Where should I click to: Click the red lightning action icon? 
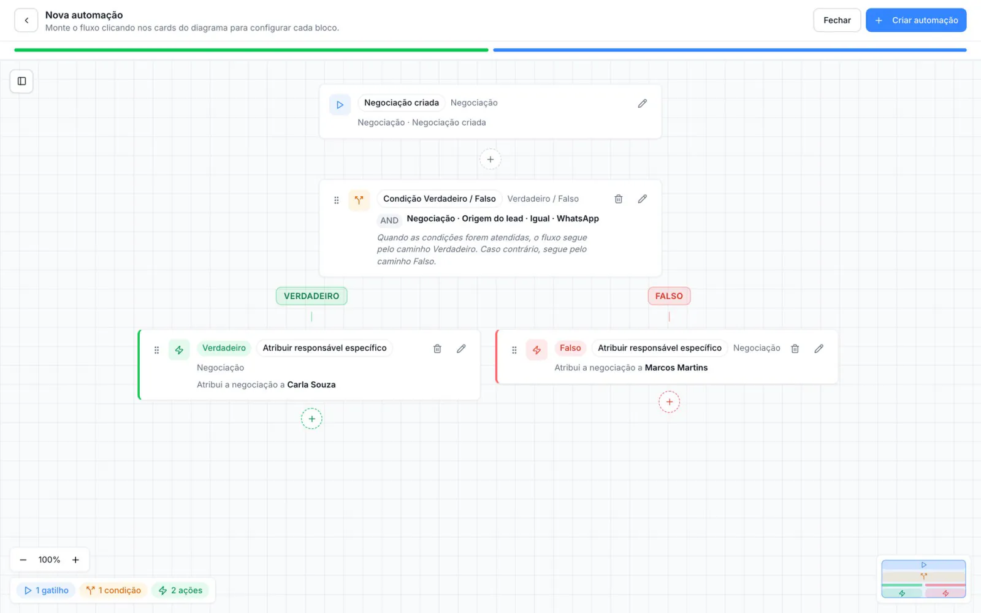click(536, 350)
